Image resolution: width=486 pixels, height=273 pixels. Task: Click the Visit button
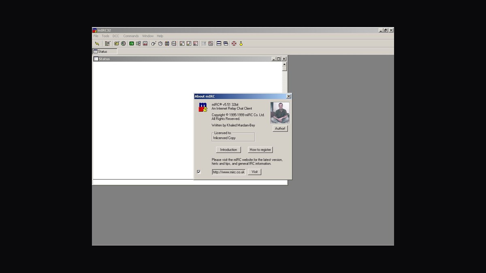pos(255,172)
